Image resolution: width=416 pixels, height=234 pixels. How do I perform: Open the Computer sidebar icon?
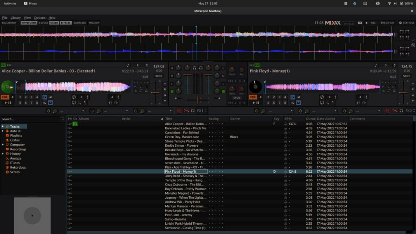tap(7, 145)
